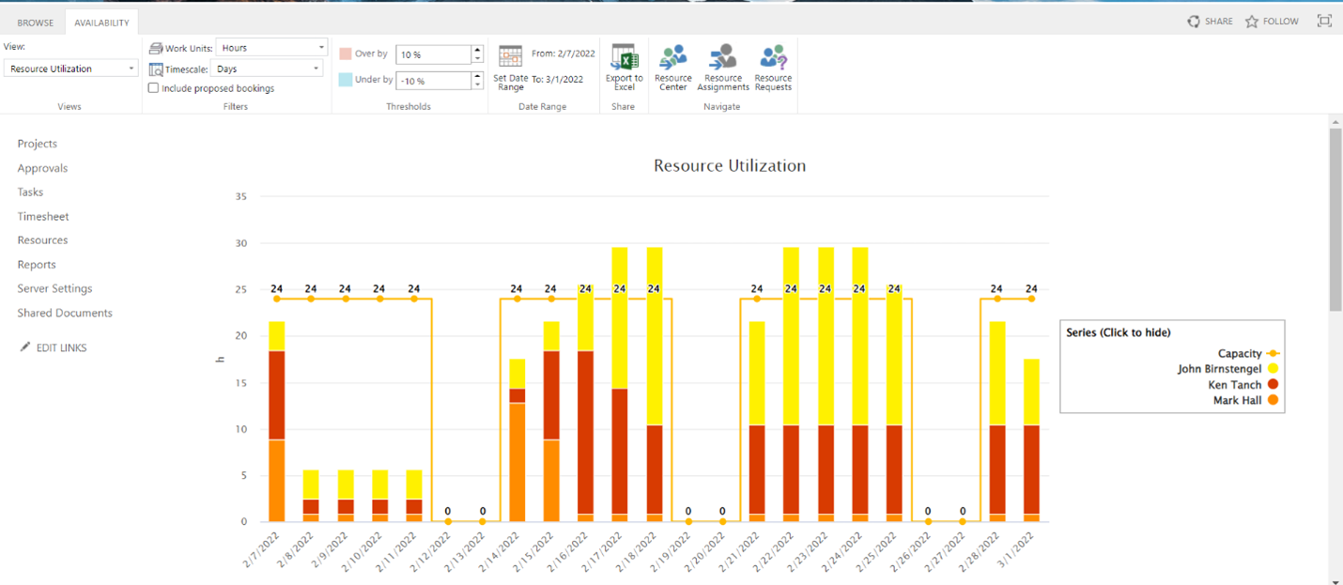Screen dimensions: 1343x585
Task: Go to Resource Assignments
Action: coord(722,58)
